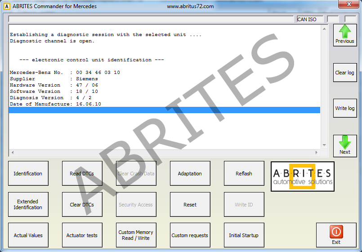The width and height of the screenshot is (362, 252).
Task: Start Reflash procedure
Action: (x=244, y=173)
